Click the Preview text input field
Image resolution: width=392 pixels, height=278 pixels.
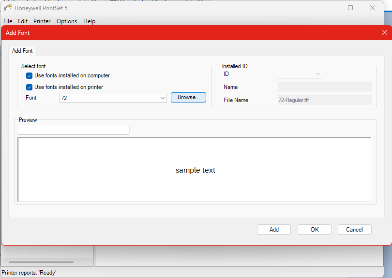click(74, 130)
